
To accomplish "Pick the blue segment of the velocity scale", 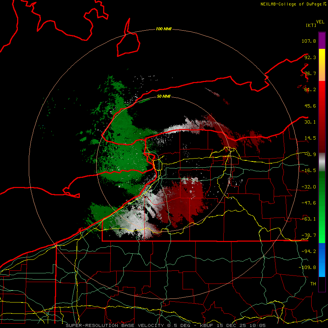I will [x=322, y=260].
